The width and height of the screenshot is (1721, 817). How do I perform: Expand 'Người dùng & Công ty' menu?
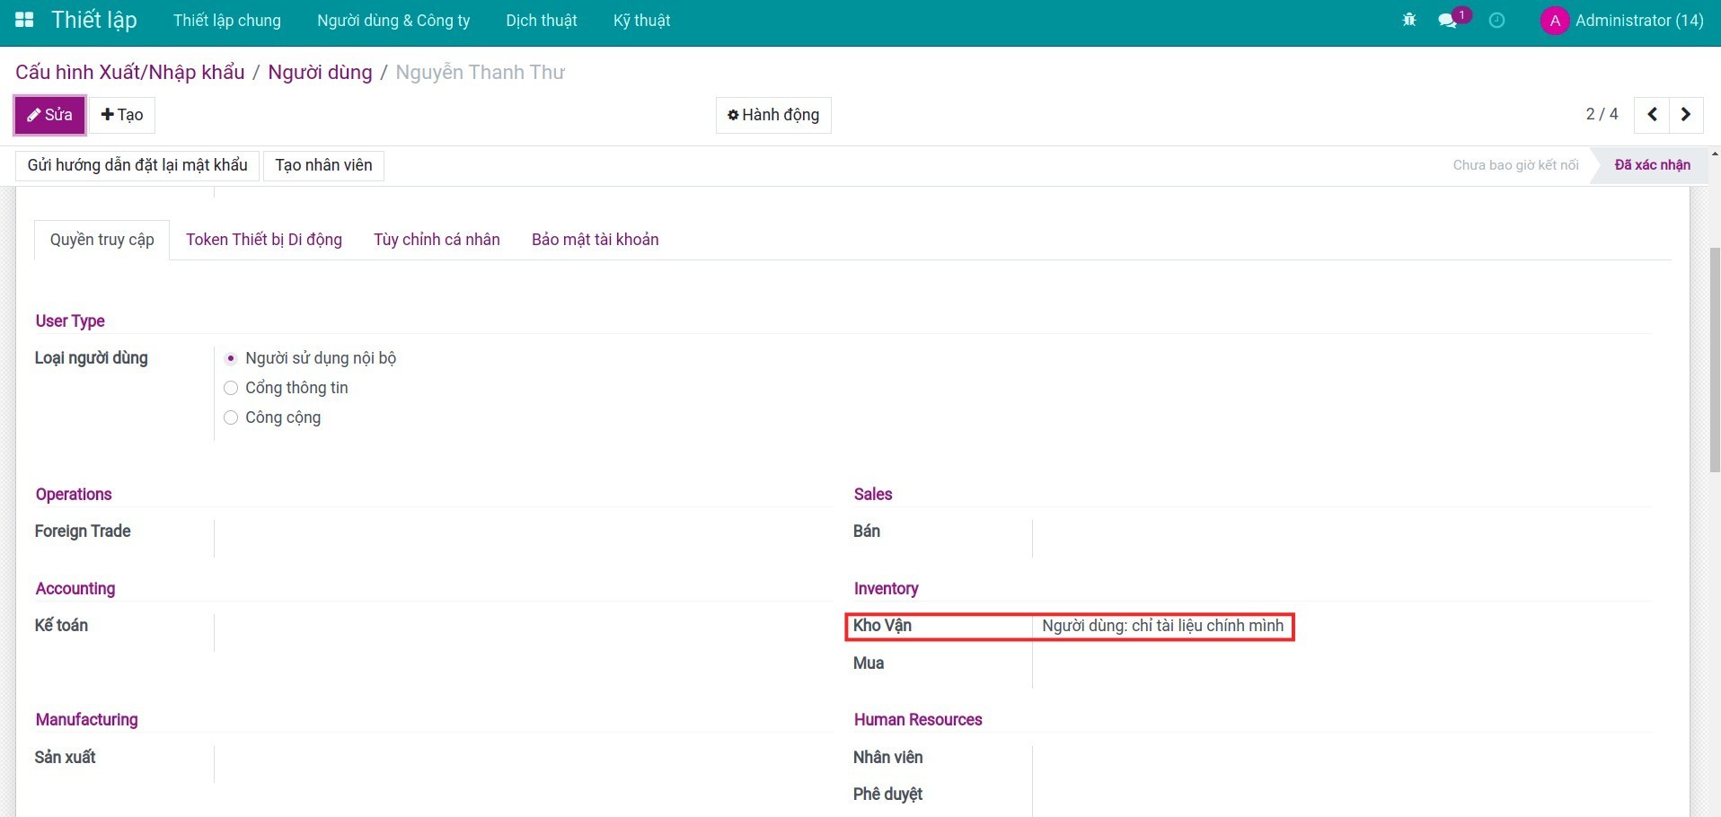point(393,21)
